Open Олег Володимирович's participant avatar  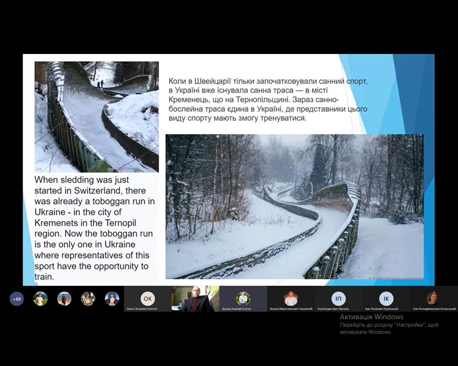tap(433, 298)
